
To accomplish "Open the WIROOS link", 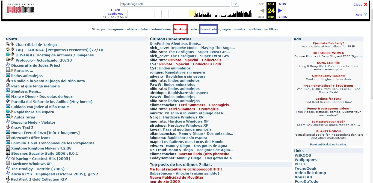I will coord(303,155).
